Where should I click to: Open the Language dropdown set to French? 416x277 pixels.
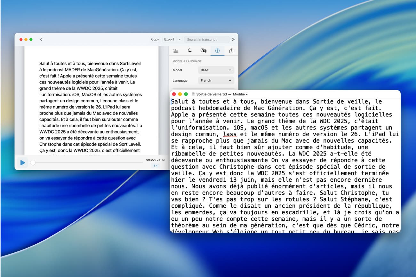[x=216, y=81]
